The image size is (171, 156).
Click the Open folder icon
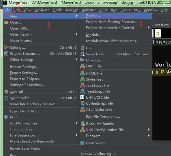point(6,22)
